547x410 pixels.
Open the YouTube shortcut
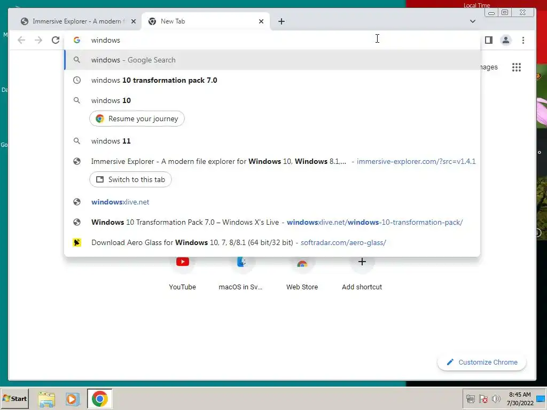pyautogui.click(x=182, y=273)
